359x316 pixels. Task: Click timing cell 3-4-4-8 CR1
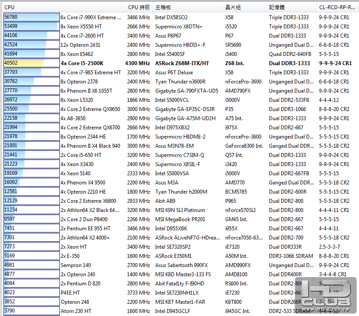pyautogui.click(x=332, y=274)
